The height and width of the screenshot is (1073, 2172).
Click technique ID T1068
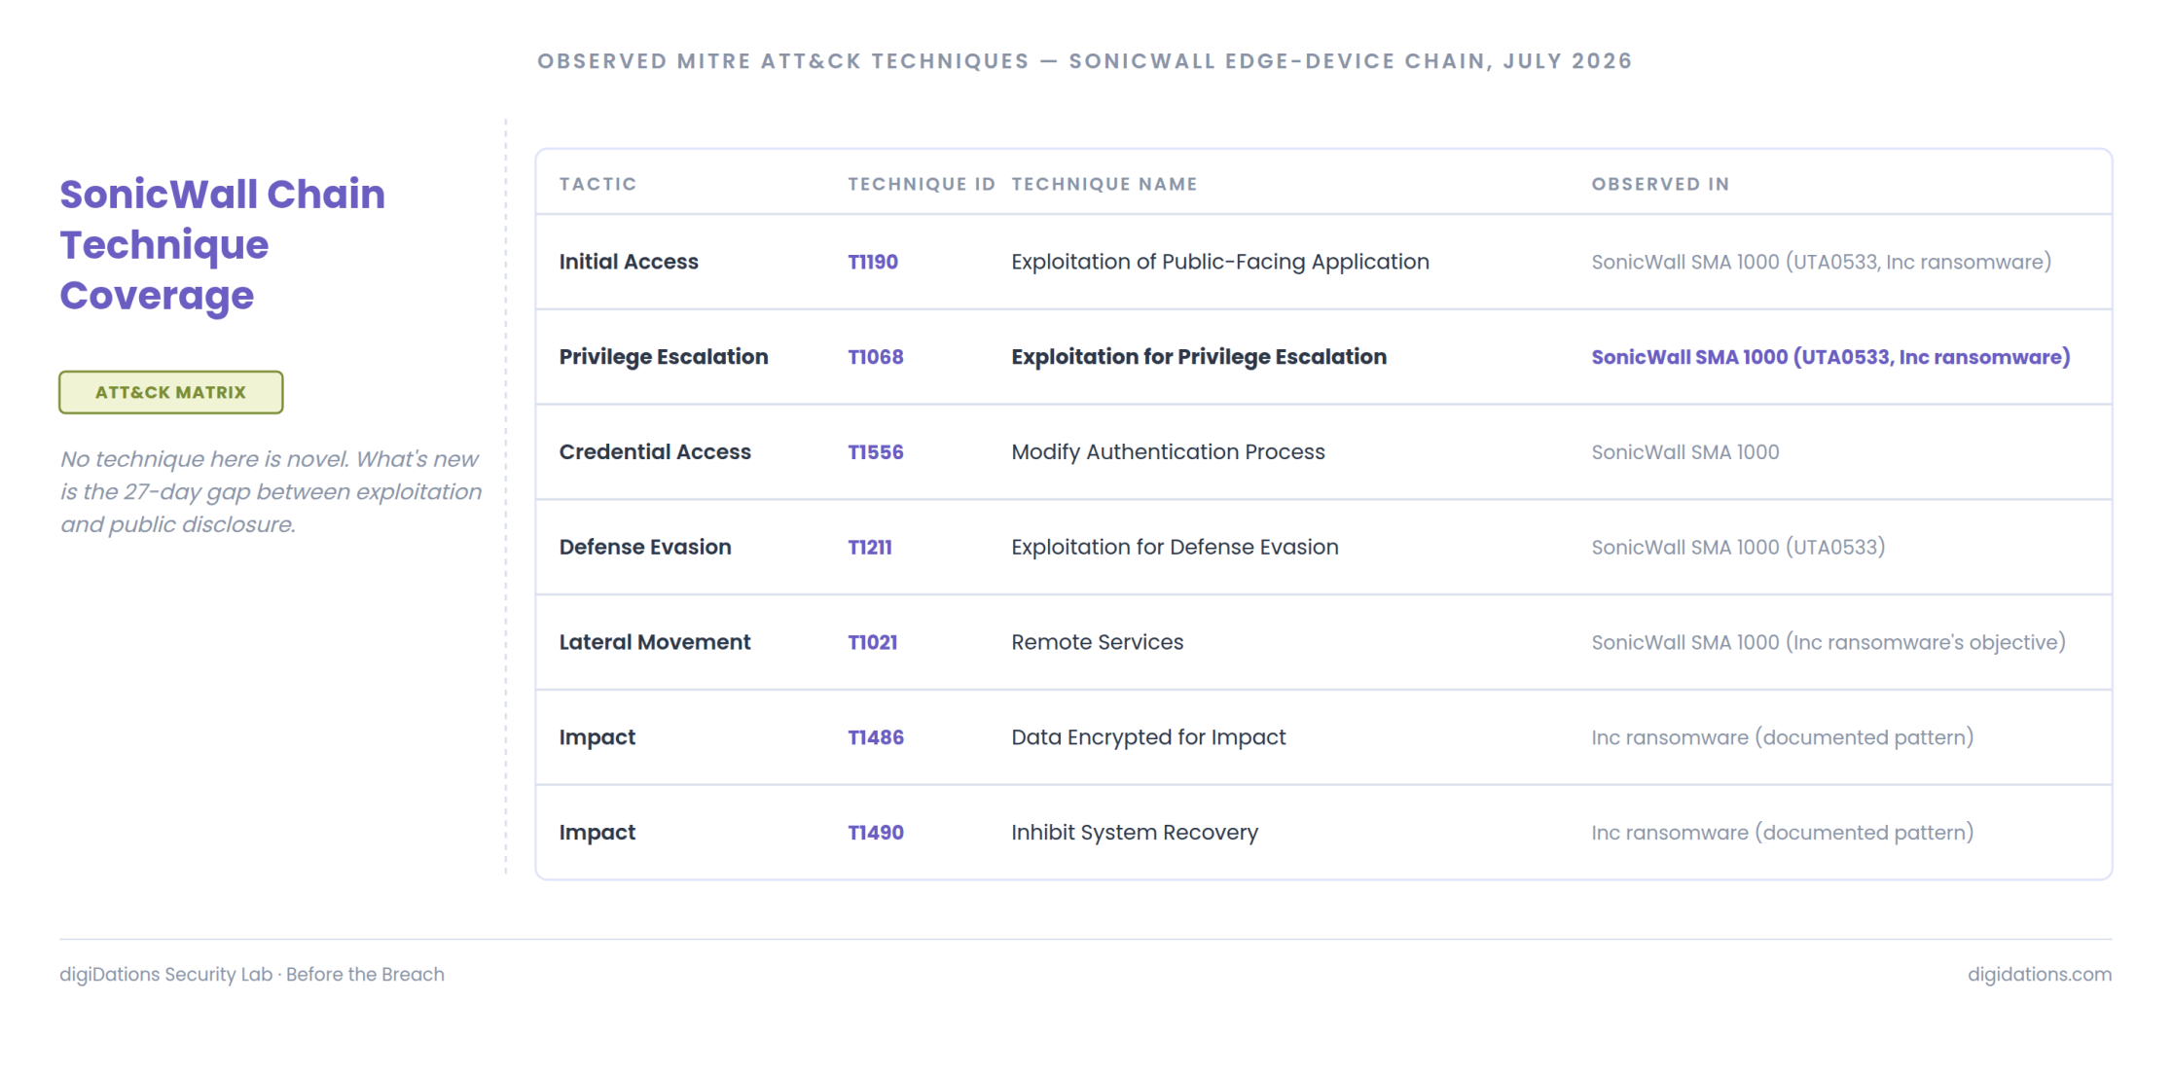[x=876, y=357]
